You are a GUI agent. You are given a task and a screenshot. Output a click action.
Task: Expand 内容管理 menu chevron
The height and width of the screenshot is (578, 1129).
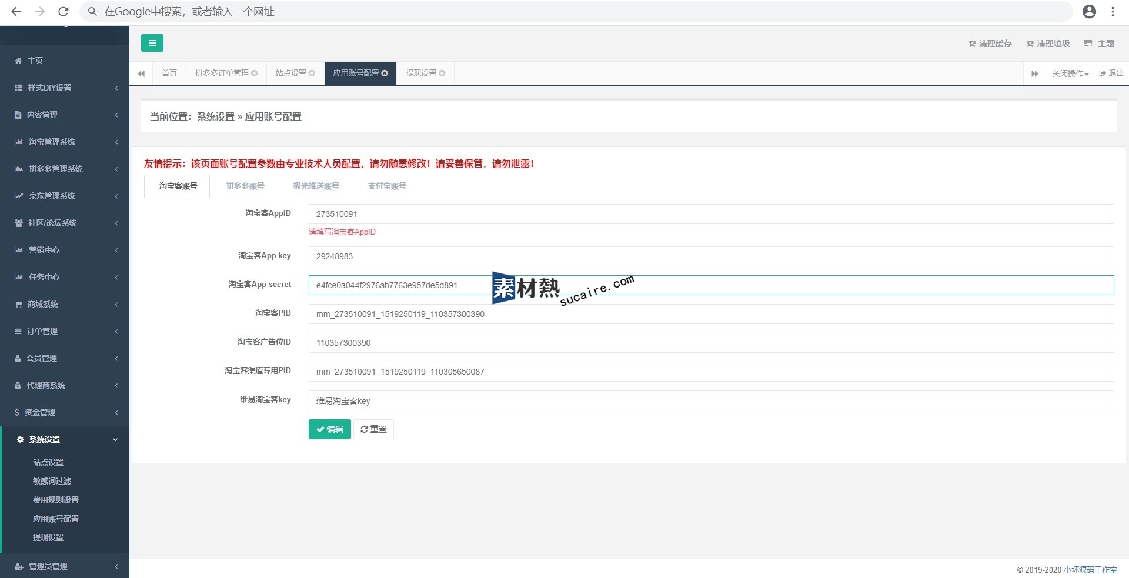pos(116,115)
